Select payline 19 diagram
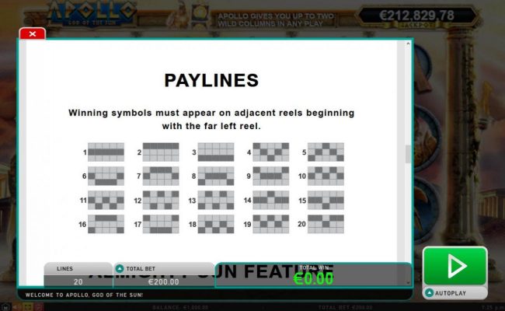The width and height of the screenshot is (505, 311). coord(271,224)
